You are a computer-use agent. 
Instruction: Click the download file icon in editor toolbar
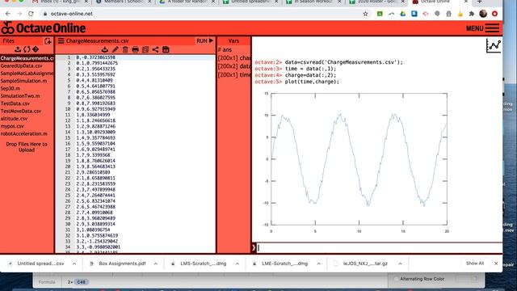[105, 50]
